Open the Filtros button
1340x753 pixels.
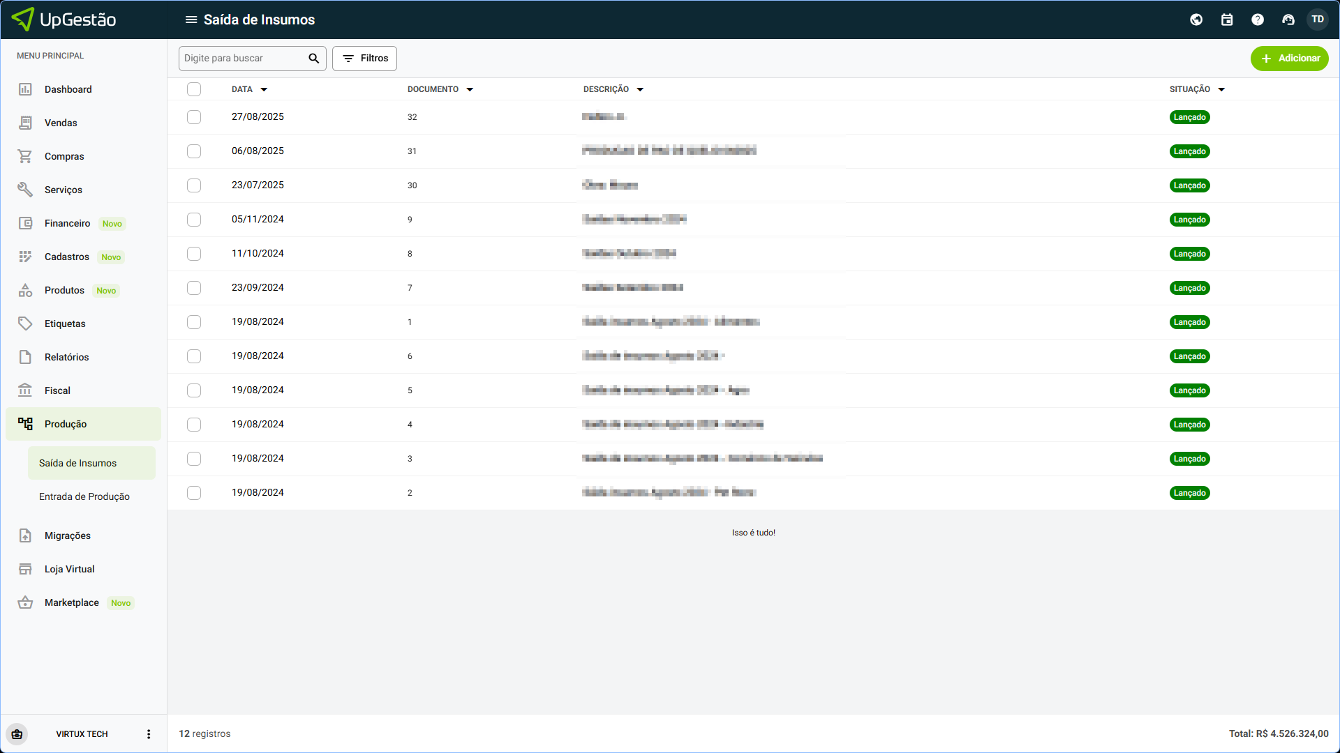[x=364, y=59]
